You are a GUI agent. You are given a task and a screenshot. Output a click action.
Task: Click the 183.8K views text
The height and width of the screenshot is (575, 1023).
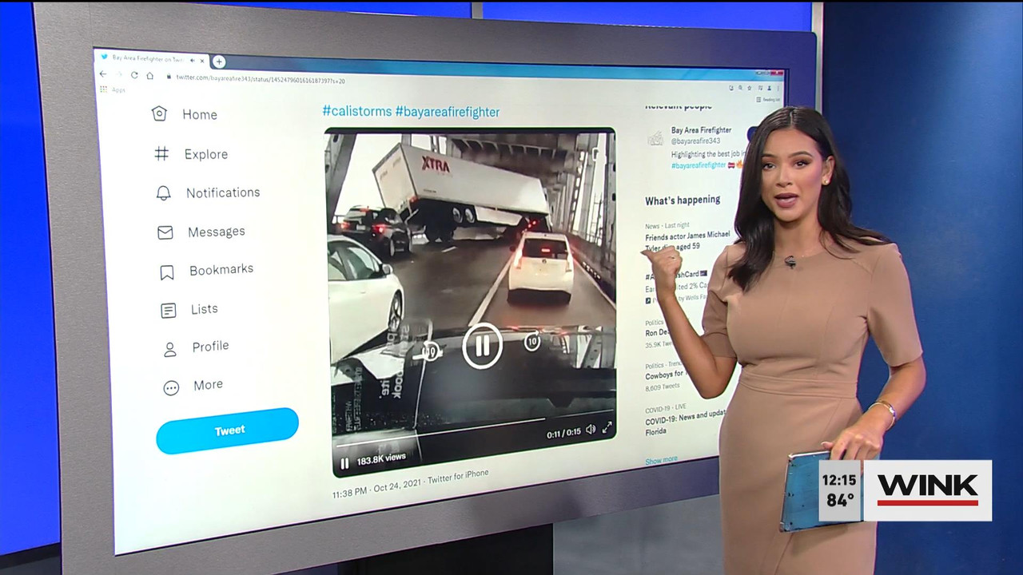point(381,459)
